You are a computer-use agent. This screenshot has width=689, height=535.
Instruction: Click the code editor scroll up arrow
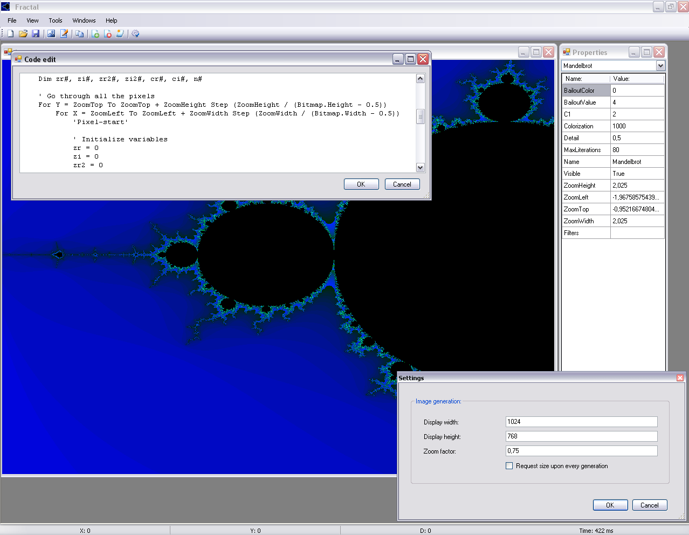click(421, 79)
